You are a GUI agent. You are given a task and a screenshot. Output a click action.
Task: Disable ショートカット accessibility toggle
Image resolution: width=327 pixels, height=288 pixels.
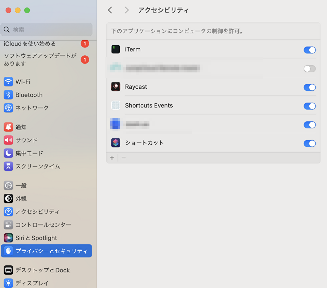pyautogui.click(x=309, y=144)
